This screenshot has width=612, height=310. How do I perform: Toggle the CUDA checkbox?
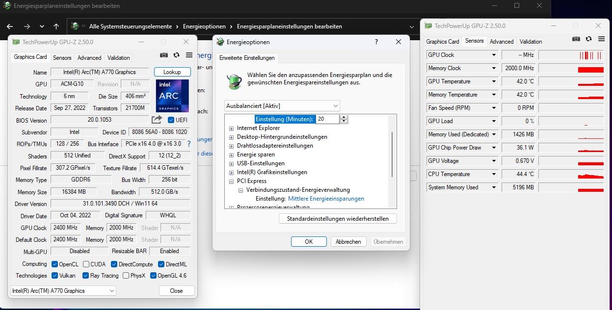86,264
